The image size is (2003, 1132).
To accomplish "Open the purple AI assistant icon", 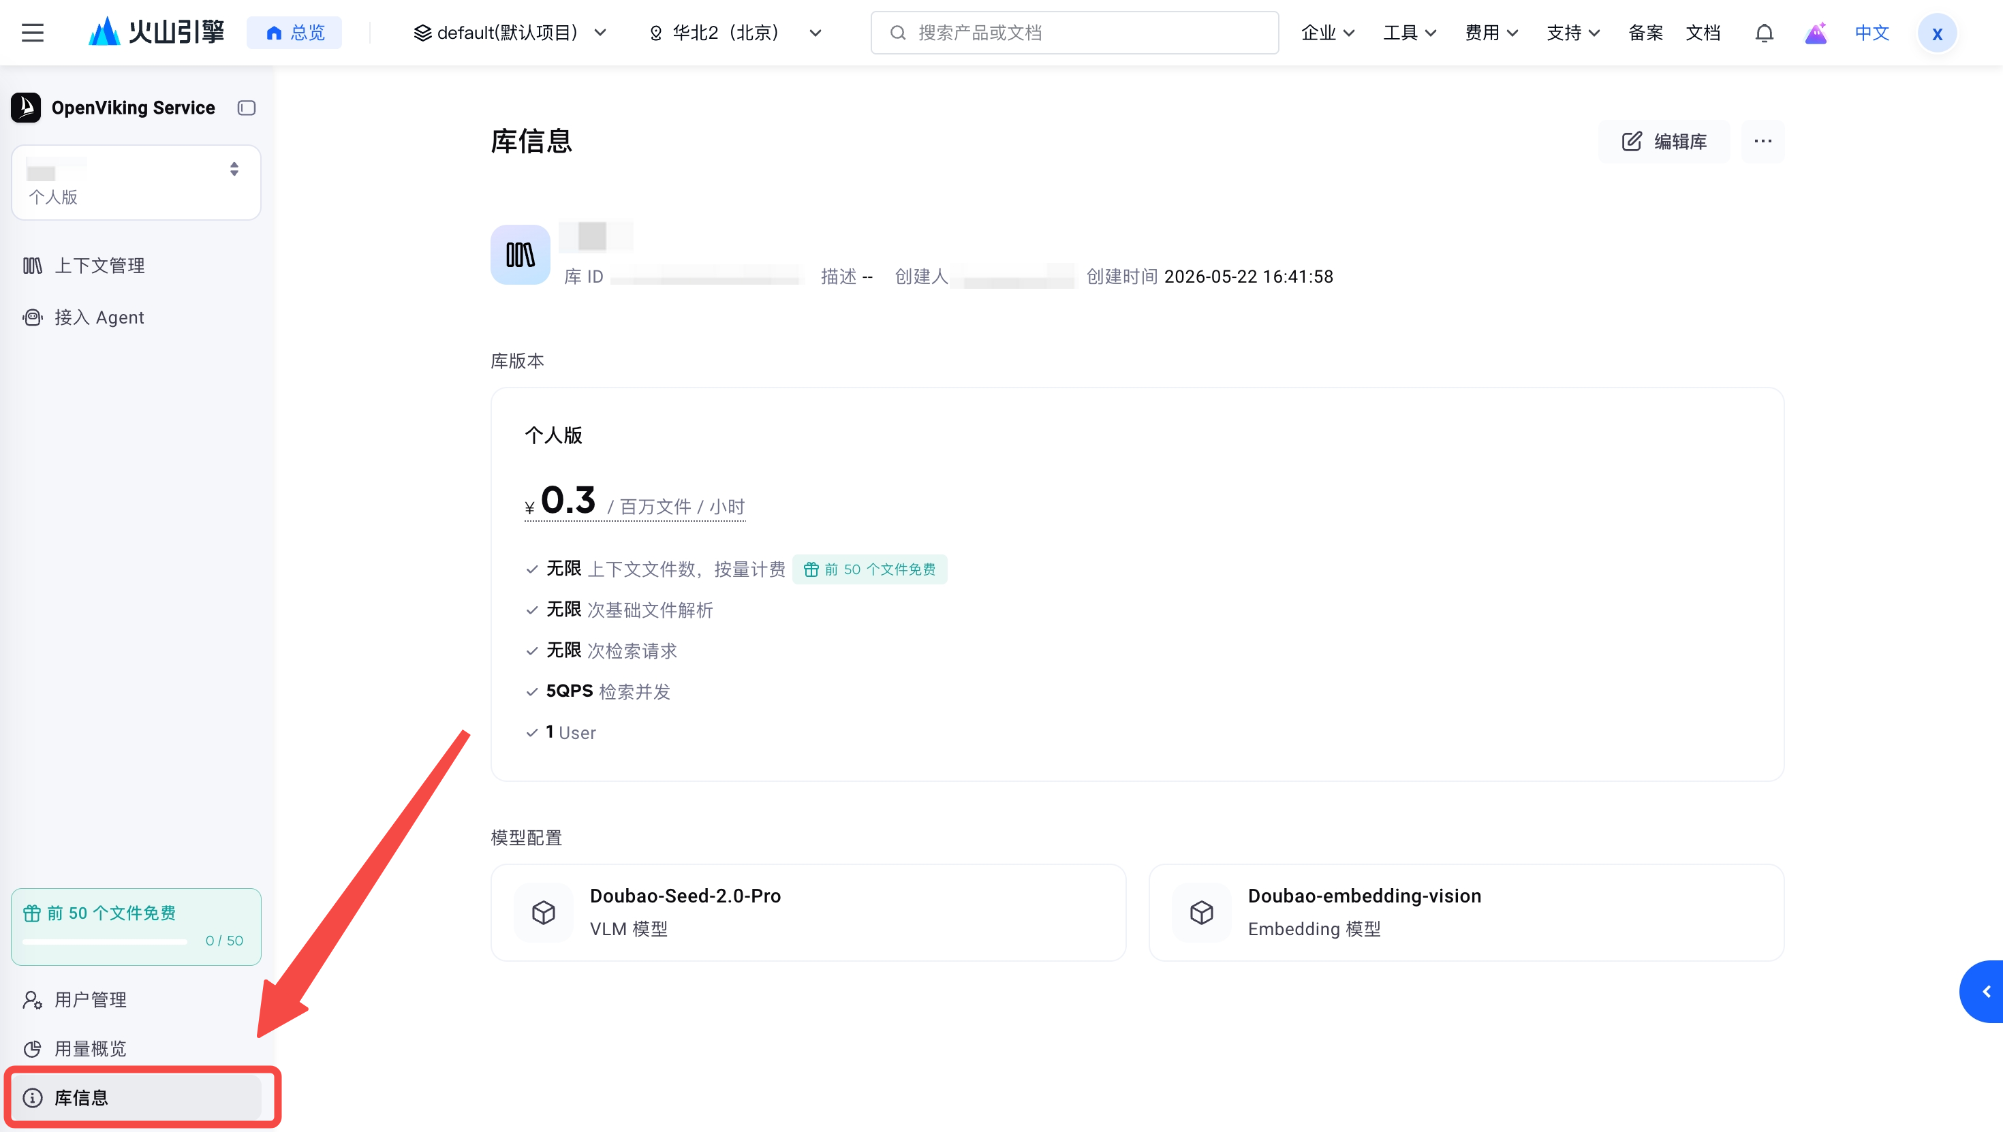I will [1816, 33].
